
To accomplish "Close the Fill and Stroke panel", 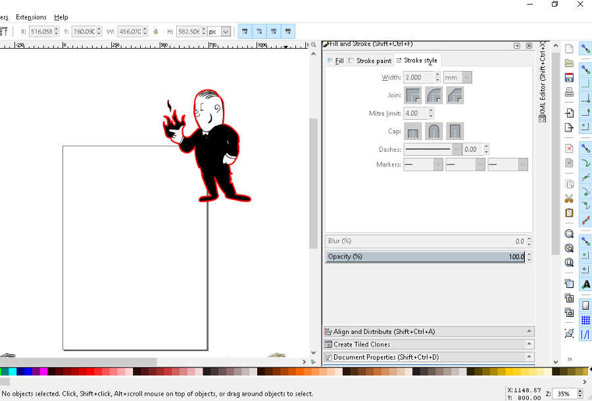I will pyautogui.click(x=529, y=45).
